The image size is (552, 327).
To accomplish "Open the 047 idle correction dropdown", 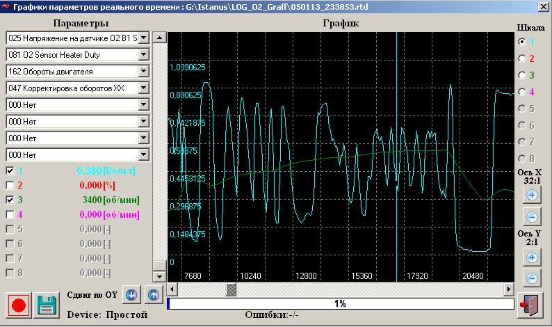I will (x=144, y=88).
